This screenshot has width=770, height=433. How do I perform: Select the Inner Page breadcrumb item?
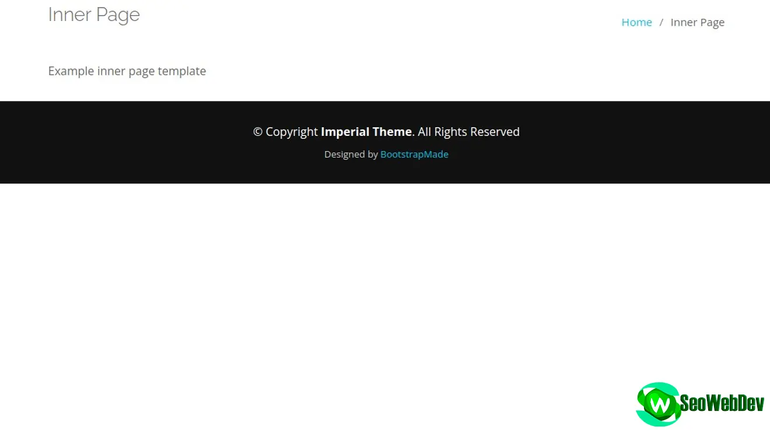pyautogui.click(x=697, y=22)
